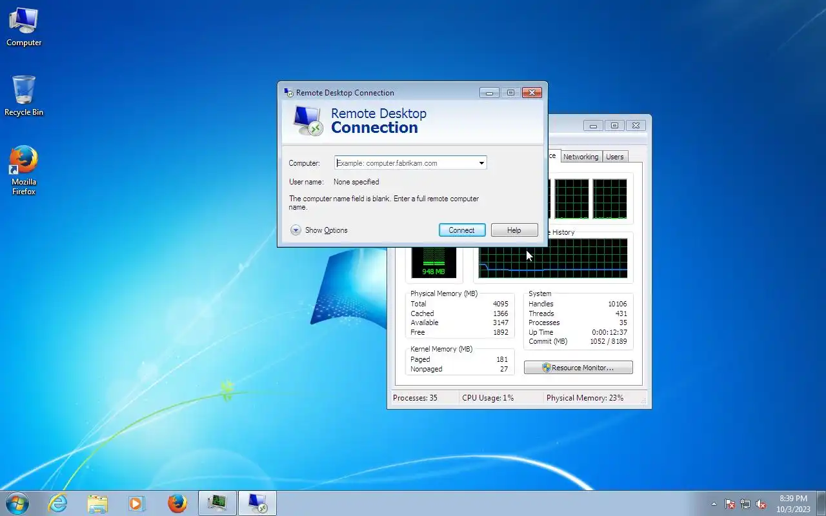Click the Total memory value 4095

(500, 304)
